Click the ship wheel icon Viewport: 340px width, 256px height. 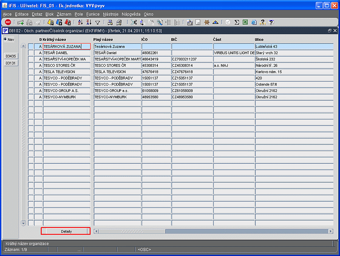click(x=207, y=22)
